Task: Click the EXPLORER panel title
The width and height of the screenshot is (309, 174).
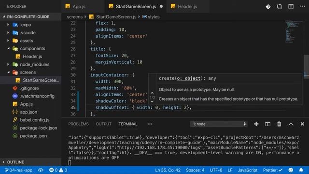Action: coord(16,6)
